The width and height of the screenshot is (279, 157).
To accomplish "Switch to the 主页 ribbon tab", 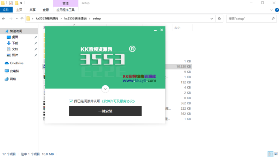I will (x=19, y=10).
